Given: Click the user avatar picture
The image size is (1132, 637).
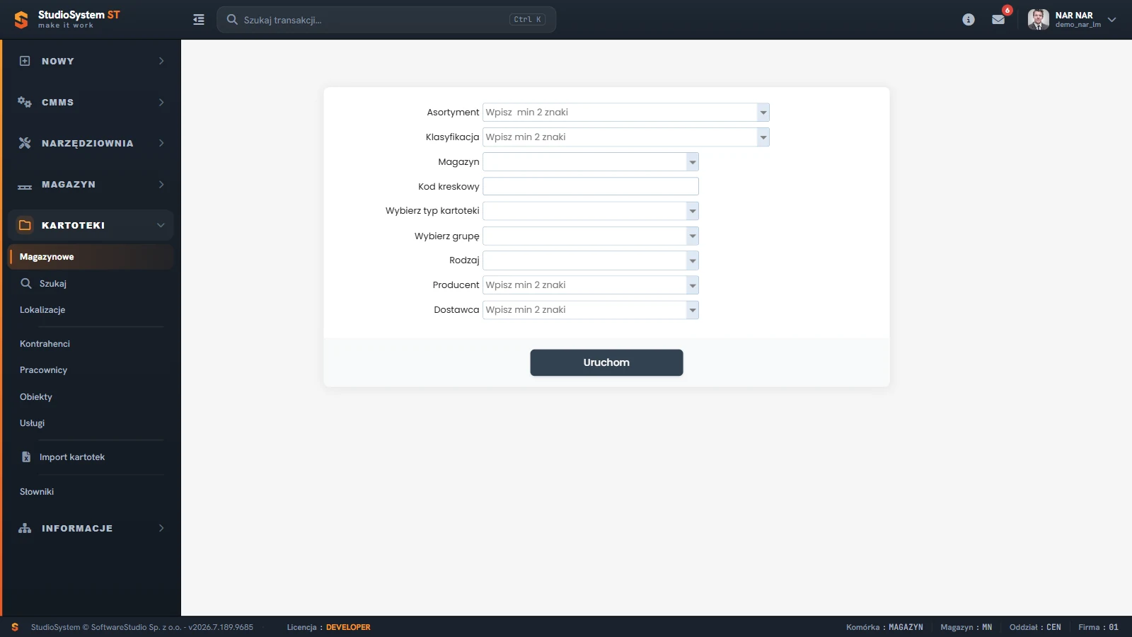Looking at the screenshot, I should click(1039, 20).
